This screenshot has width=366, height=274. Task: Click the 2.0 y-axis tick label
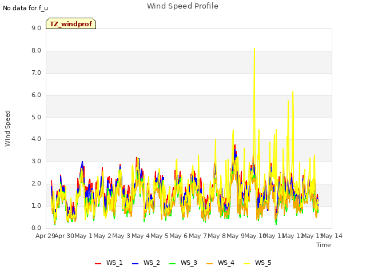click(36, 184)
